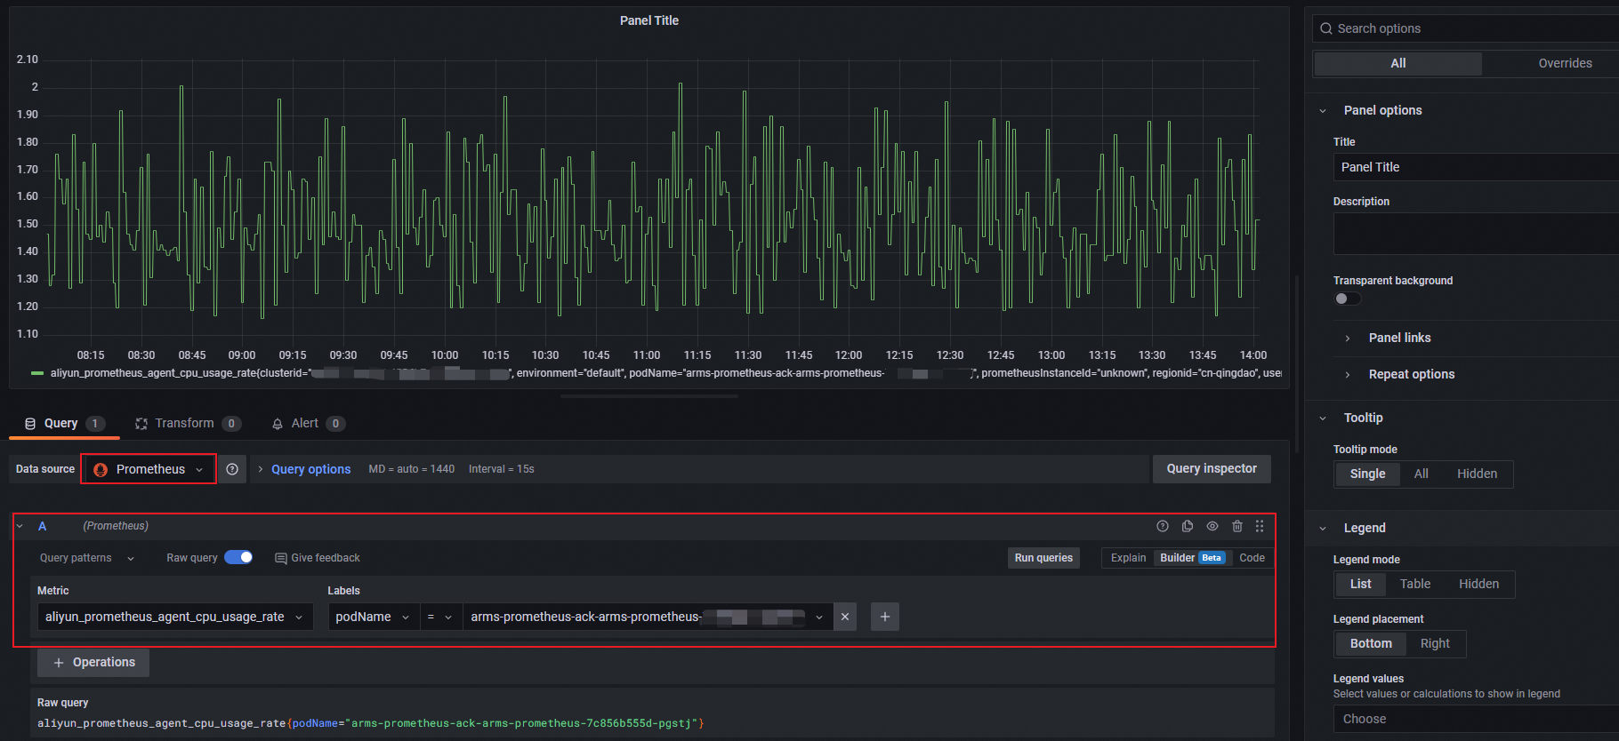Viewport: 1619px width, 741px height.
Task: Collapse query A row chevron
Action: tap(20, 526)
